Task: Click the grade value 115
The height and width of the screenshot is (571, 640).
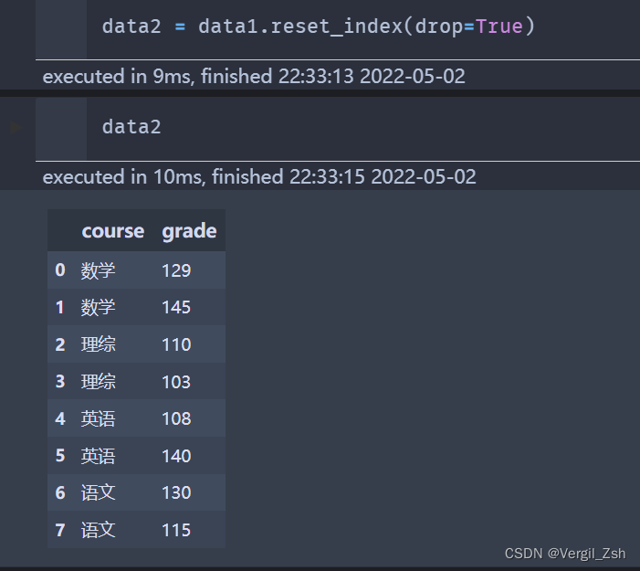Action: (176, 530)
